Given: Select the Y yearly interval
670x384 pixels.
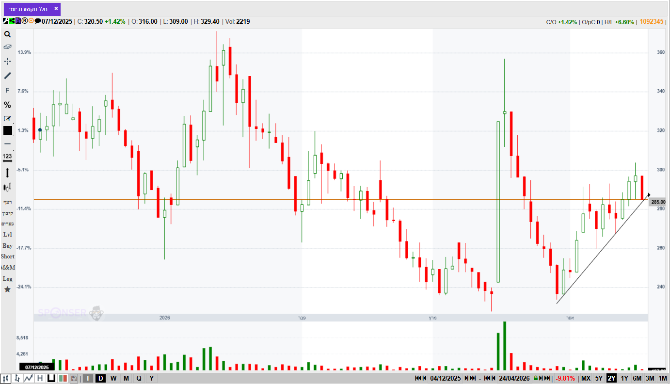Looking at the screenshot, I should 151,378.
